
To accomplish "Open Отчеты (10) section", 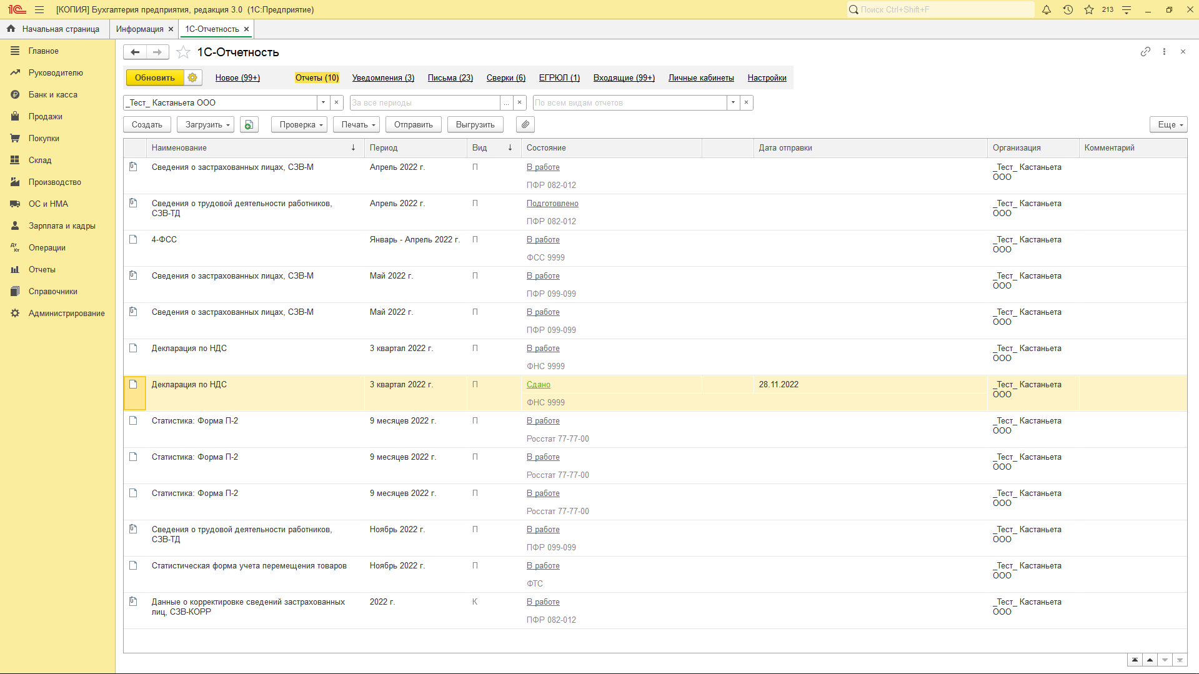I will (x=317, y=78).
